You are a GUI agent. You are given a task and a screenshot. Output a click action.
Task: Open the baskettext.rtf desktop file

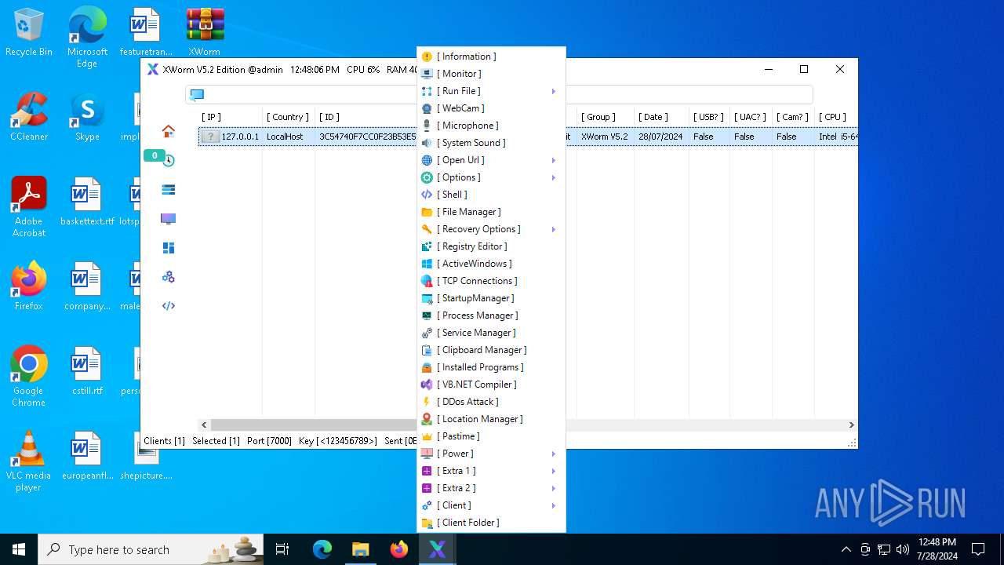[x=87, y=202]
